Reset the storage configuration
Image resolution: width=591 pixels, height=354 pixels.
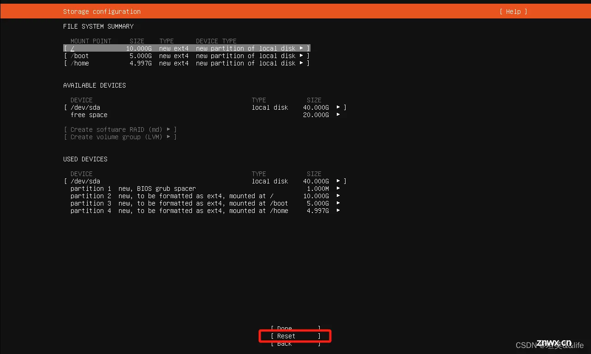[295, 336]
